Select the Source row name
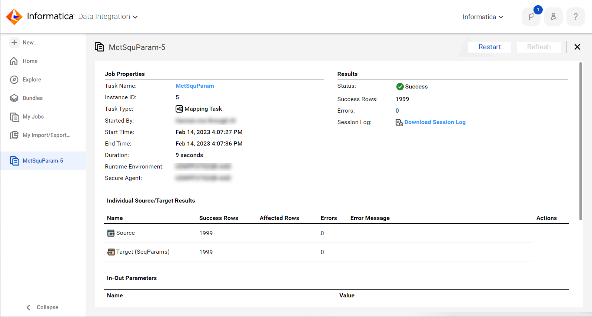 126,233
